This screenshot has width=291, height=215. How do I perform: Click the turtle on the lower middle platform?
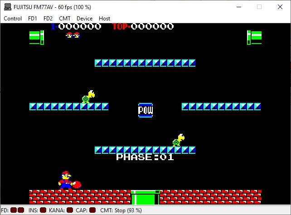point(179,140)
